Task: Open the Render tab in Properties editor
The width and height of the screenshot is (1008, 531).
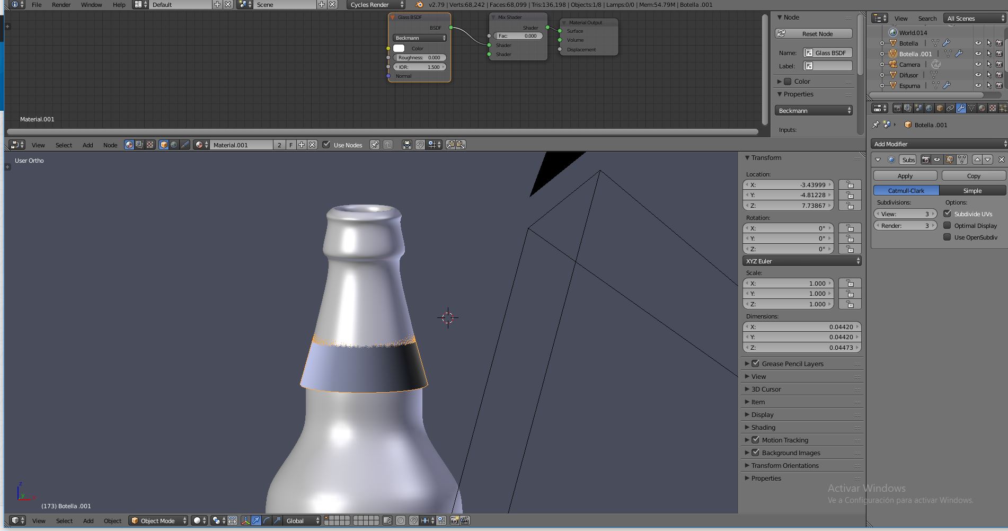Action: pos(898,108)
